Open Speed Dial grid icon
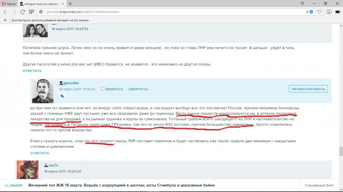The height and width of the screenshot is (192, 343). tap(32, 12)
